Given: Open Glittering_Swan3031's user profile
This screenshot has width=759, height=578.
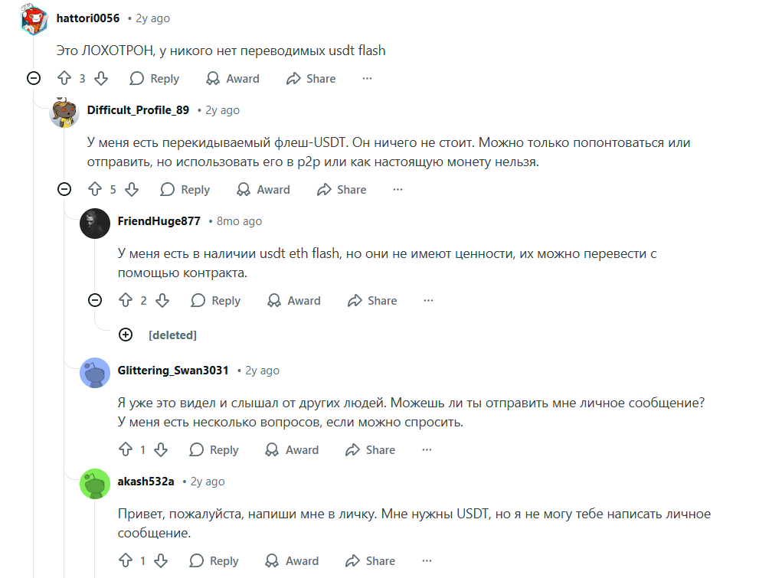Looking at the screenshot, I should coord(173,370).
